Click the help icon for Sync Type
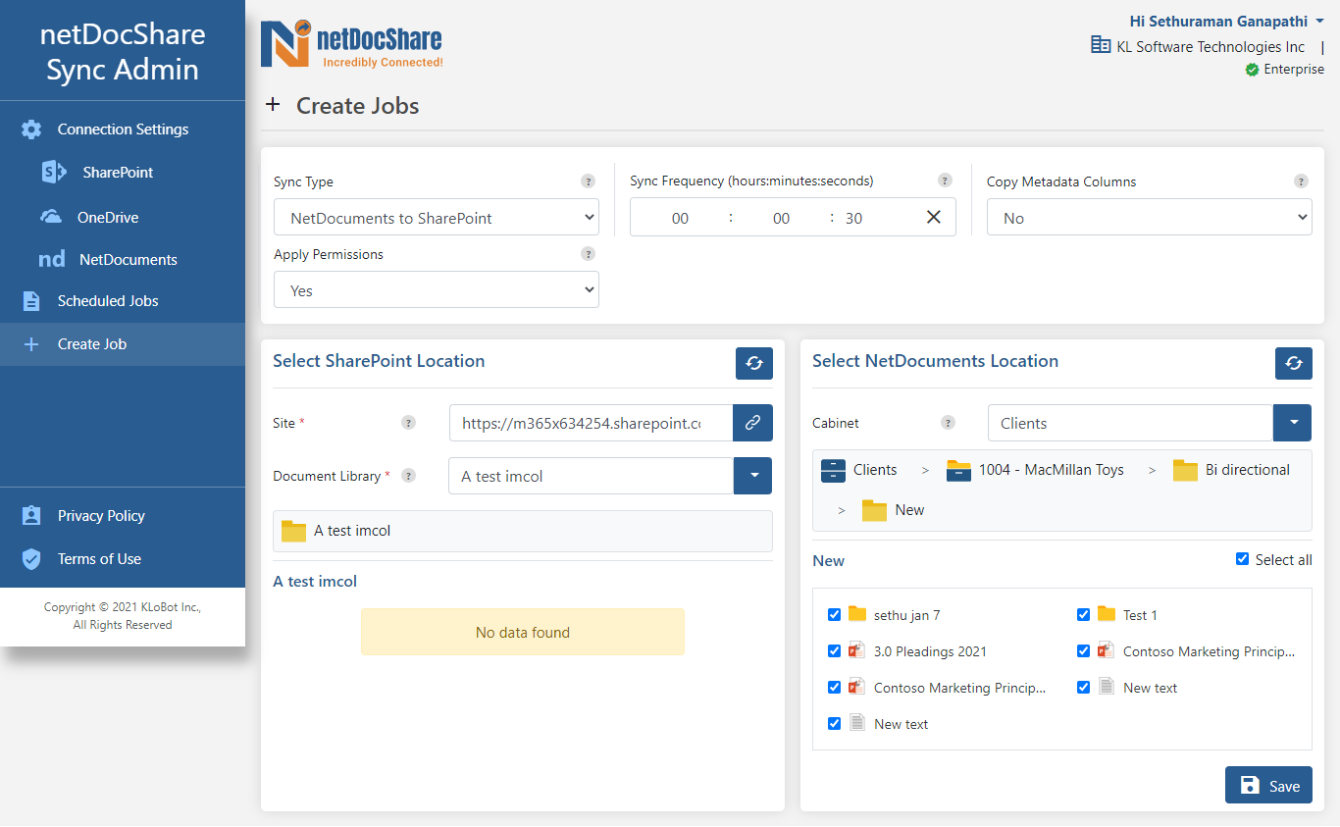1340x827 pixels. [588, 181]
